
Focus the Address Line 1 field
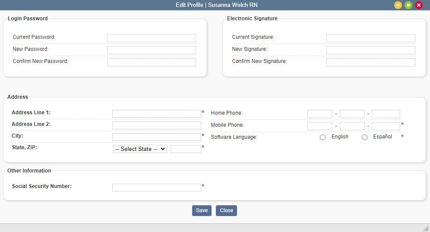coord(157,114)
